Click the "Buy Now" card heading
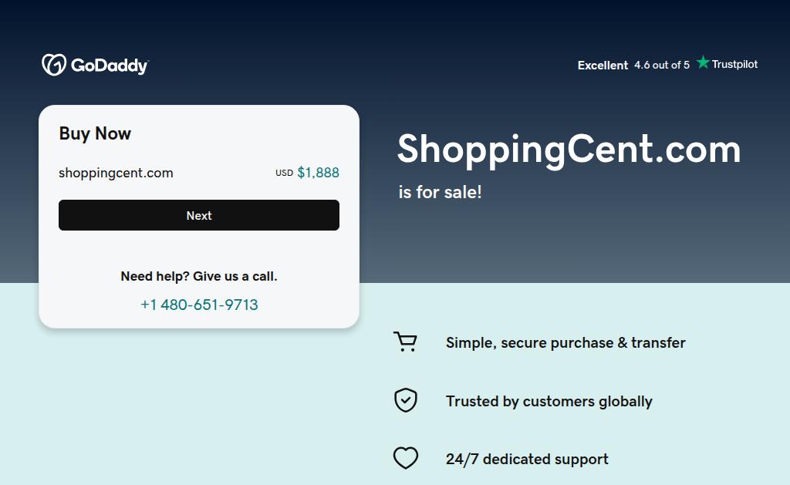This screenshot has width=790, height=485. click(95, 133)
